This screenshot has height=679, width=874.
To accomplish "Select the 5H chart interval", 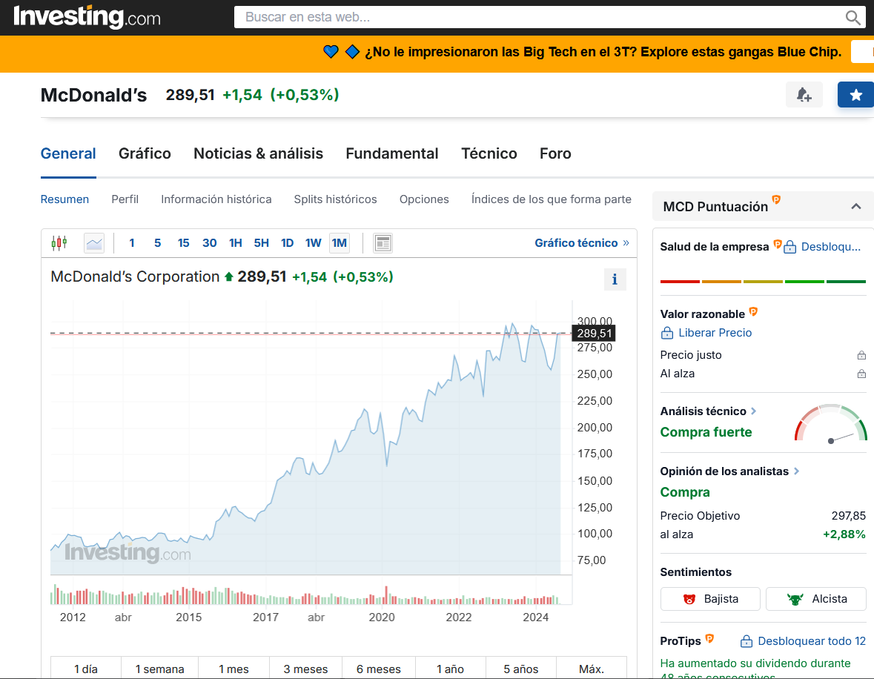I will (x=262, y=243).
